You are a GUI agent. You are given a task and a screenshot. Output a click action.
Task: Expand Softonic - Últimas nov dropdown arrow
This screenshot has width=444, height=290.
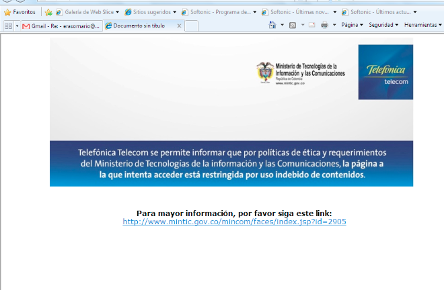[335, 12]
